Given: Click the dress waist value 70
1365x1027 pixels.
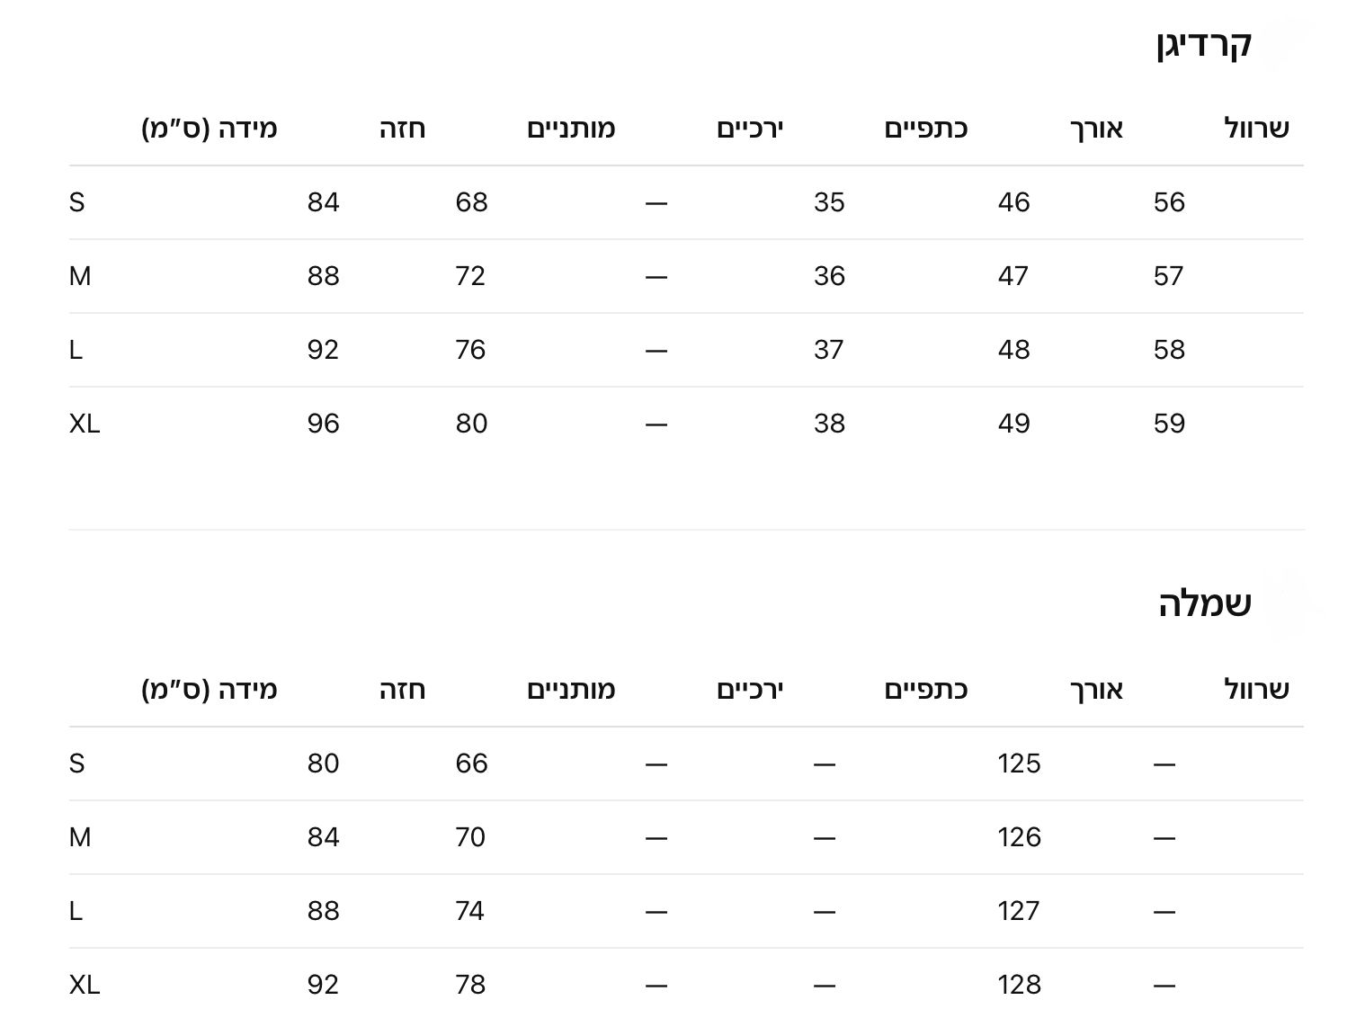Looking at the screenshot, I should pos(470,837).
